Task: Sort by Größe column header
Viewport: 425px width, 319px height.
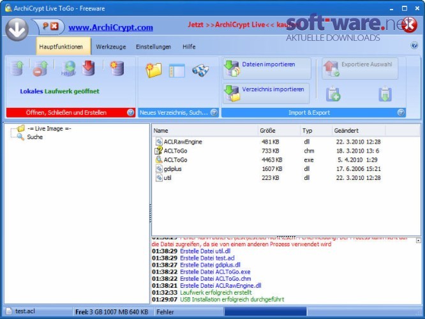Action: pyautogui.click(x=279, y=131)
